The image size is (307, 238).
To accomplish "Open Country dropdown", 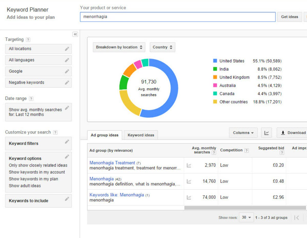I will point(162,47).
